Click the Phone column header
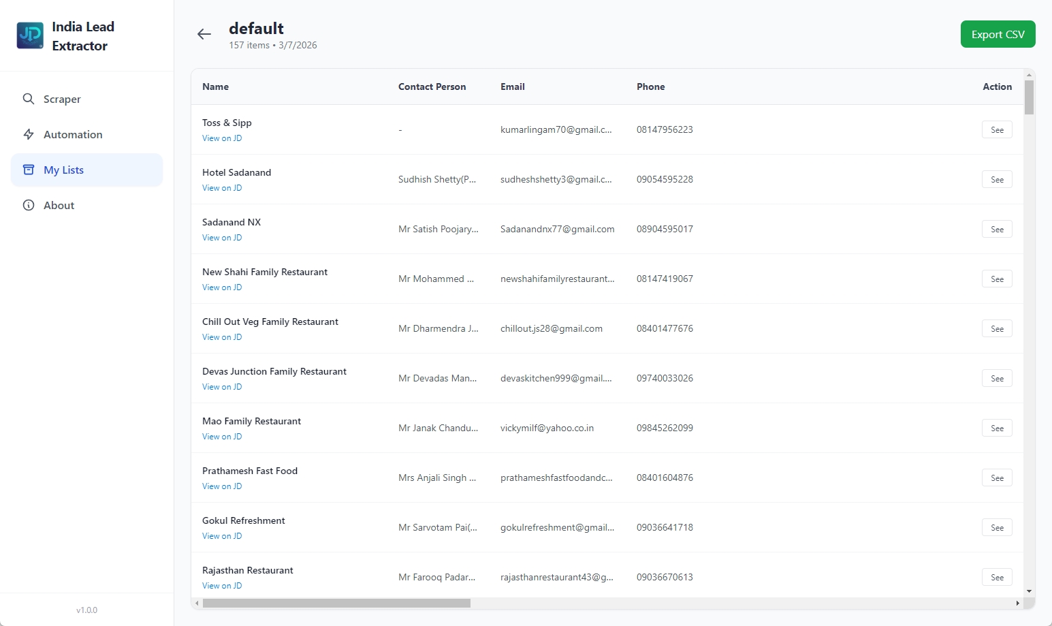The height and width of the screenshot is (626, 1052). 650,87
